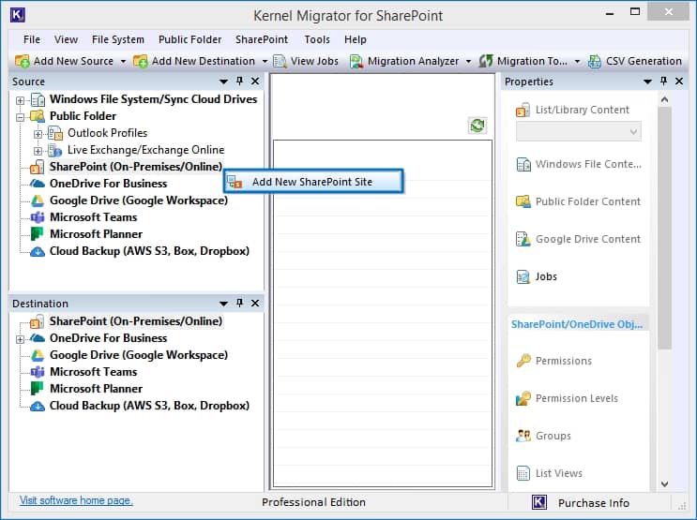Viewport: 697px width, 520px height.
Task: Click Properties panel scrollbar up arrow
Action: [x=664, y=100]
